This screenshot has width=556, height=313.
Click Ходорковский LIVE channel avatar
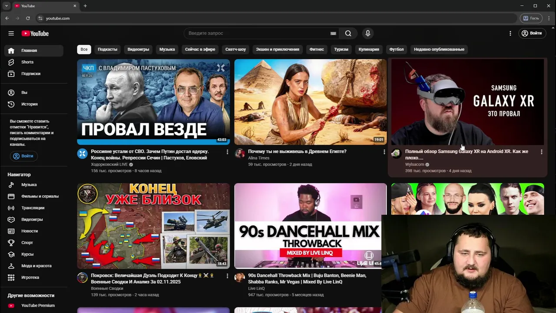[x=83, y=153]
